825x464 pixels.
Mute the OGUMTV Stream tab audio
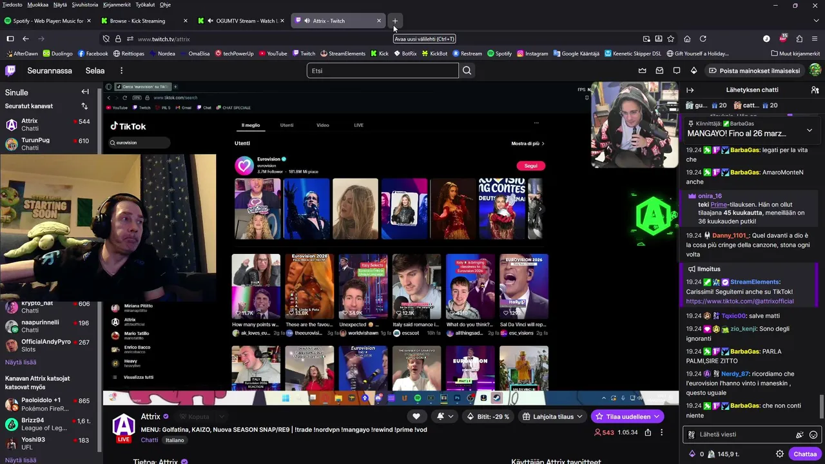(x=210, y=21)
